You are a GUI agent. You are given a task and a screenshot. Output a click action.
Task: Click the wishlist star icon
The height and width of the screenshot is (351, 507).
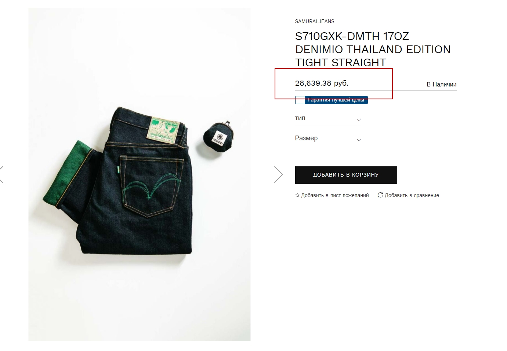[297, 195]
